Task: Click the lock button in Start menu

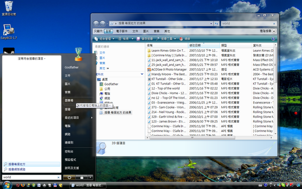Action: pos(82,177)
